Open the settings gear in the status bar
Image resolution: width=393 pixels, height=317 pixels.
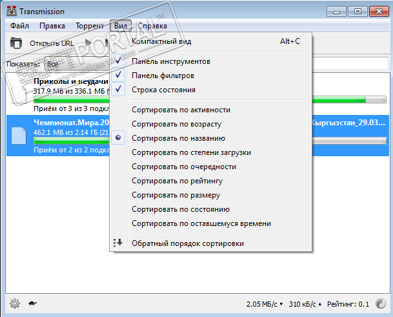(x=15, y=303)
